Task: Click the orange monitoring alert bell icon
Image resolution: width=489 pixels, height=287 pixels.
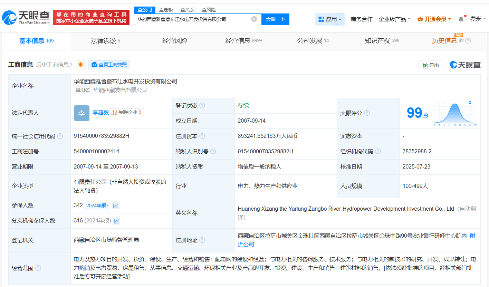Action: 81,65
